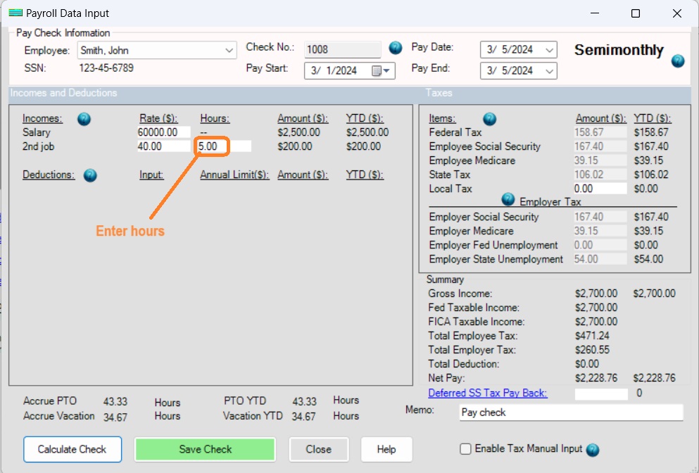The width and height of the screenshot is (699, 473).
Task: Click the help icon beside Semimonthly
Action: [x=677, y=61]
